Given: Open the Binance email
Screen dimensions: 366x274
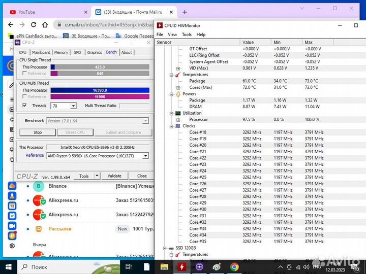Looking at the screenshot, I should 90,186.
